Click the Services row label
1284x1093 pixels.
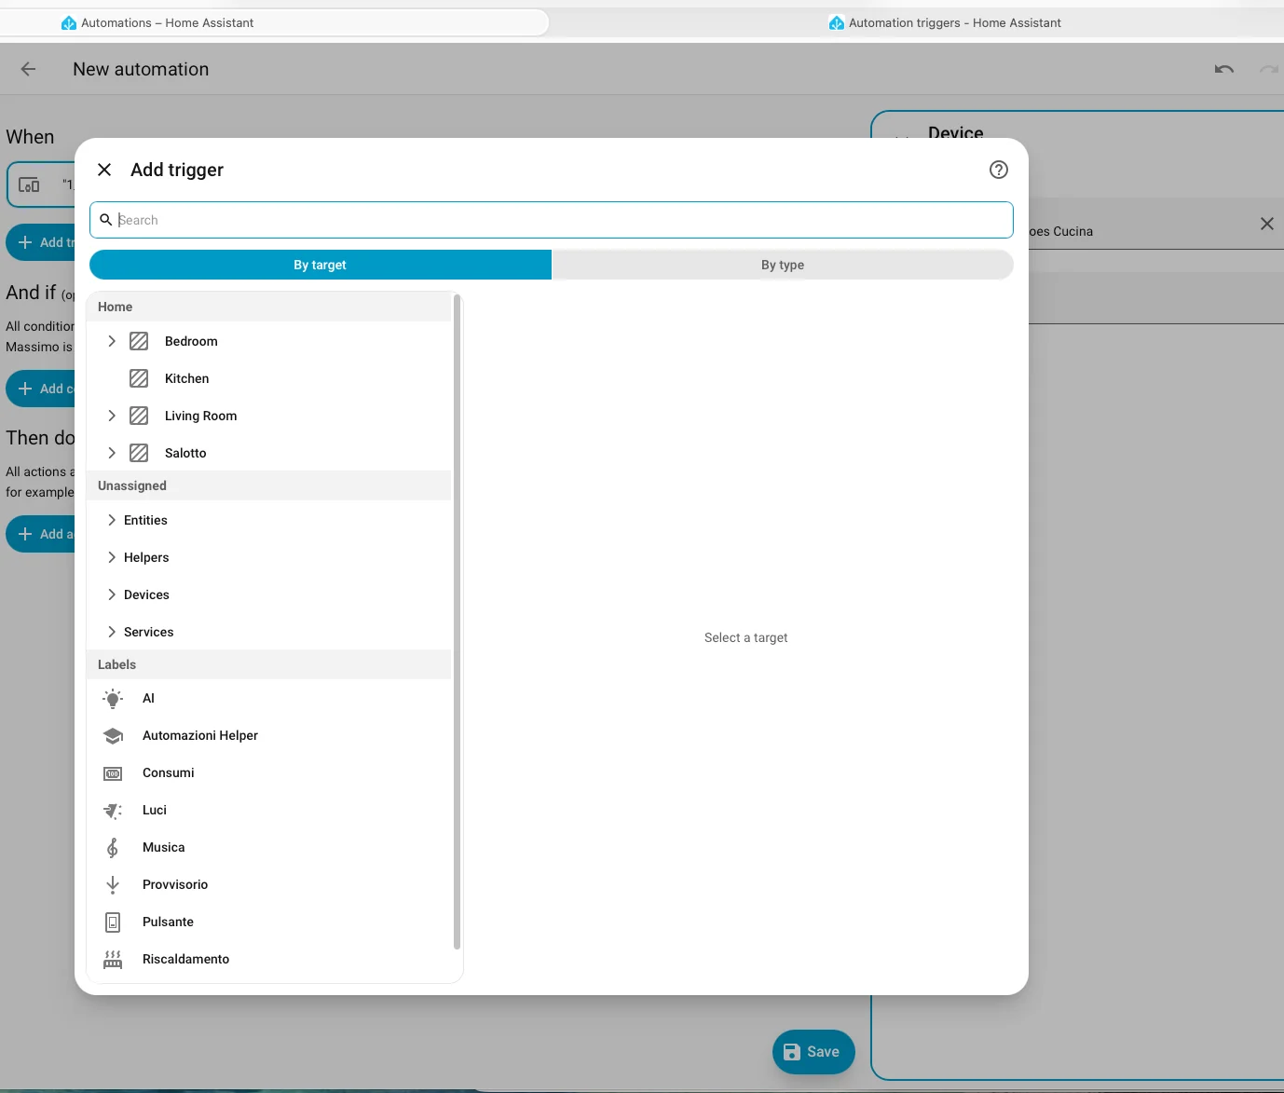click(x=148, y=632)
